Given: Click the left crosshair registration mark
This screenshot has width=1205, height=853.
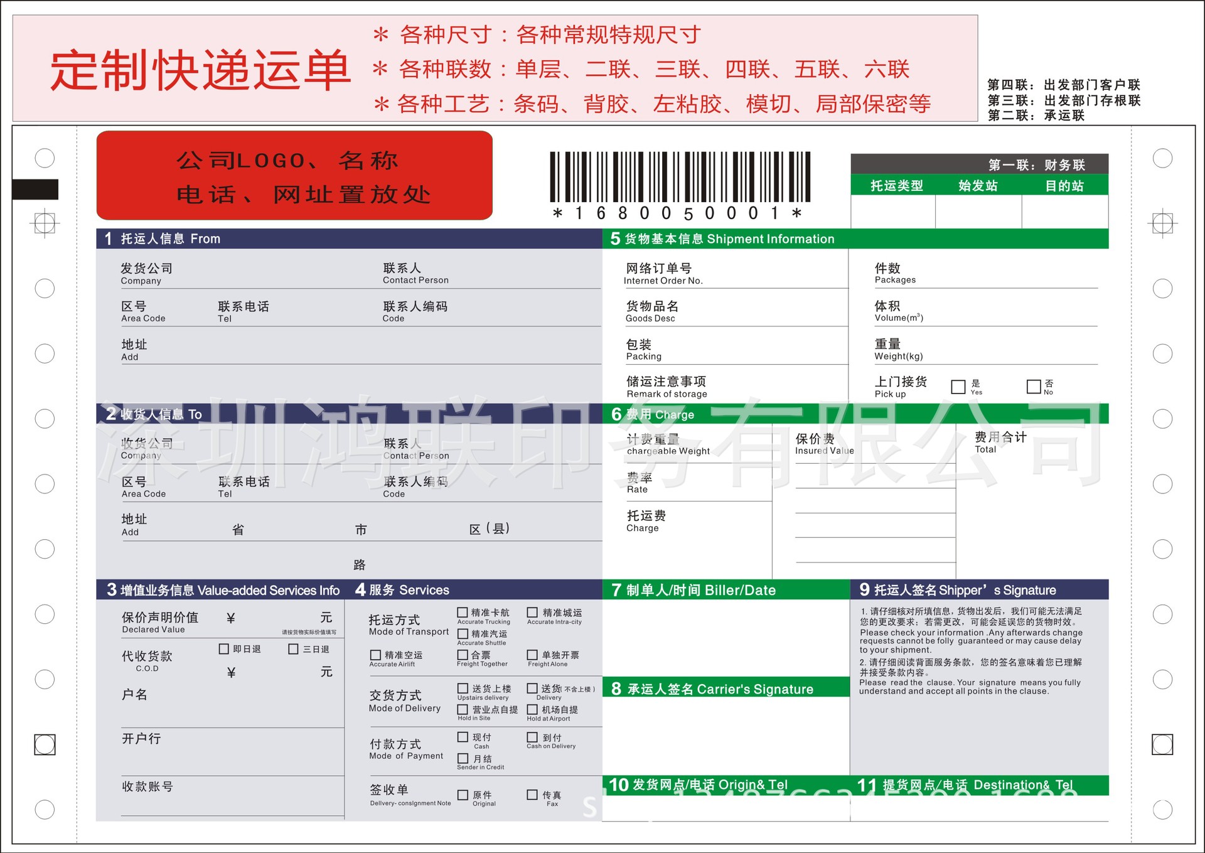Looking at the screenshot, I should pyautogui.click(x=45, y=223).
